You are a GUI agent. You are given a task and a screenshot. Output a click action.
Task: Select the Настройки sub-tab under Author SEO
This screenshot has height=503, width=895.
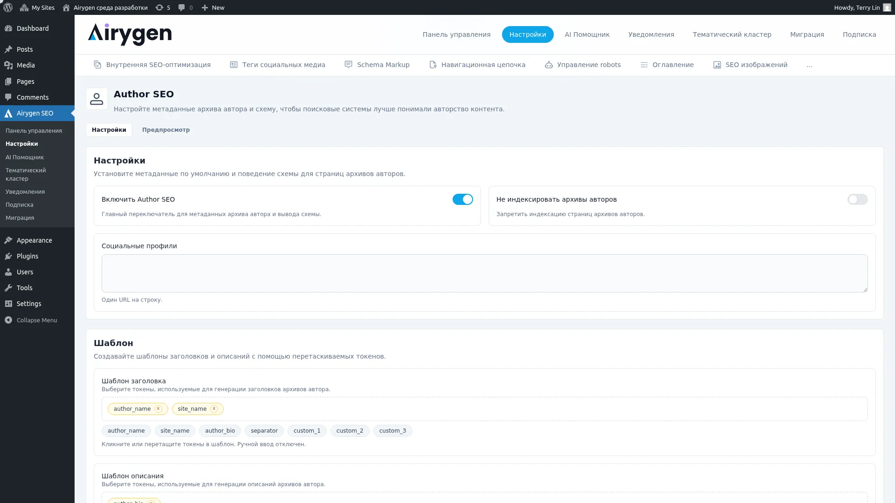109,130
